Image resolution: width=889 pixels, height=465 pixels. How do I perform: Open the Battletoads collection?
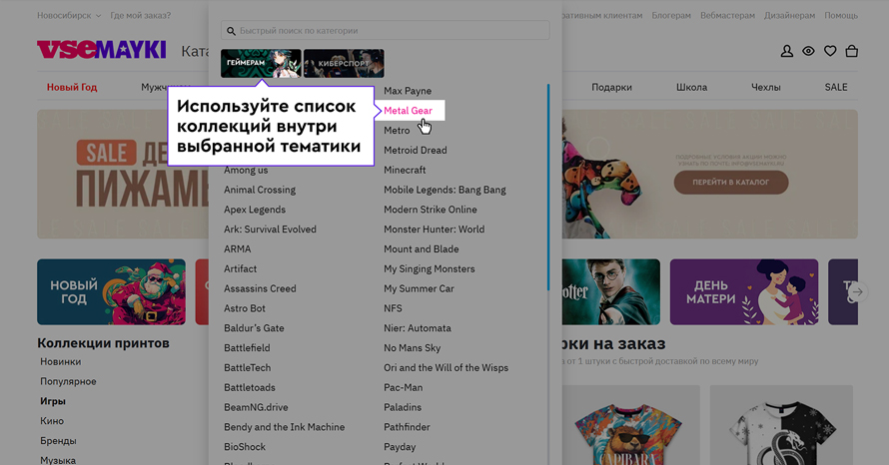point(250,388)
